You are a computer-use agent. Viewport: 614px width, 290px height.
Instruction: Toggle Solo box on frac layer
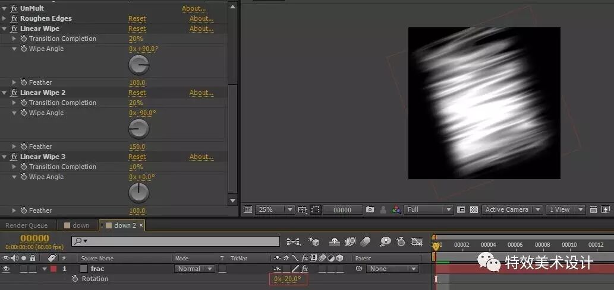(24, 269)
